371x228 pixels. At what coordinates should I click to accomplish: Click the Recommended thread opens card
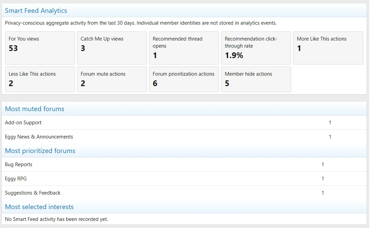click(x=184, y=48)
